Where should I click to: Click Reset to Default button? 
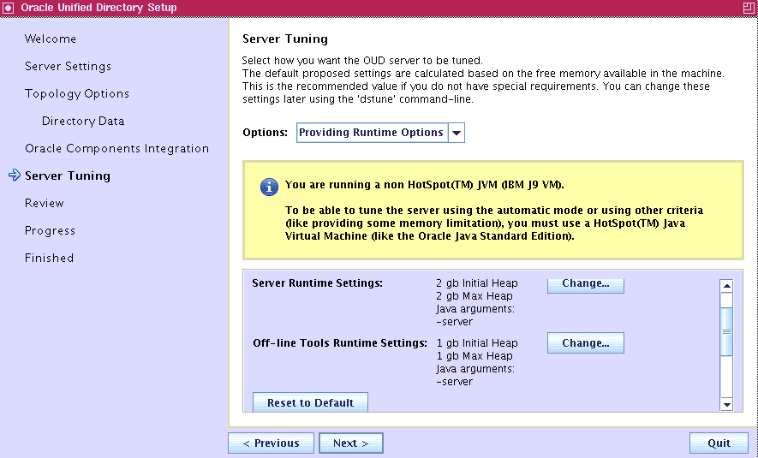(310, 402)
